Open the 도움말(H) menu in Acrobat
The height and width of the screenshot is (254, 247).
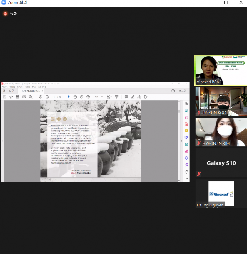42,87
